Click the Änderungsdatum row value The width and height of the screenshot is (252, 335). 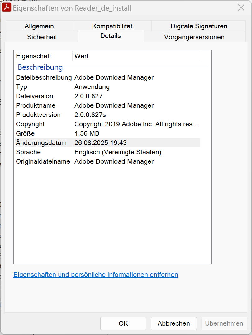100,143
